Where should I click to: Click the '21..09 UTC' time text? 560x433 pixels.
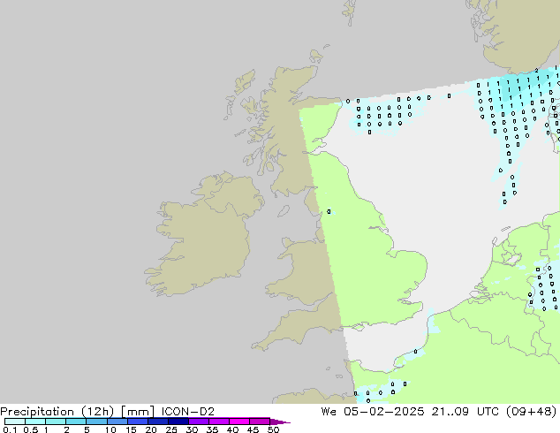[465, 412]
